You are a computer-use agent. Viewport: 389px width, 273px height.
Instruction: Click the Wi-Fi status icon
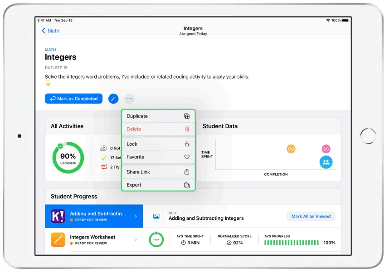click(328, 20)
